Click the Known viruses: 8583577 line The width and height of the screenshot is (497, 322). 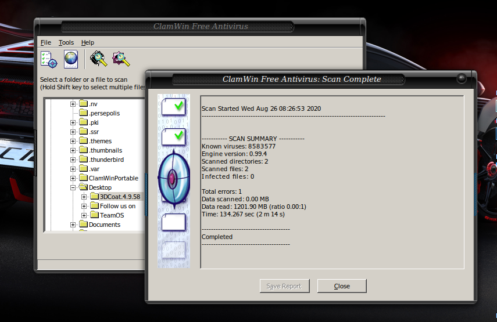(238, 146)
